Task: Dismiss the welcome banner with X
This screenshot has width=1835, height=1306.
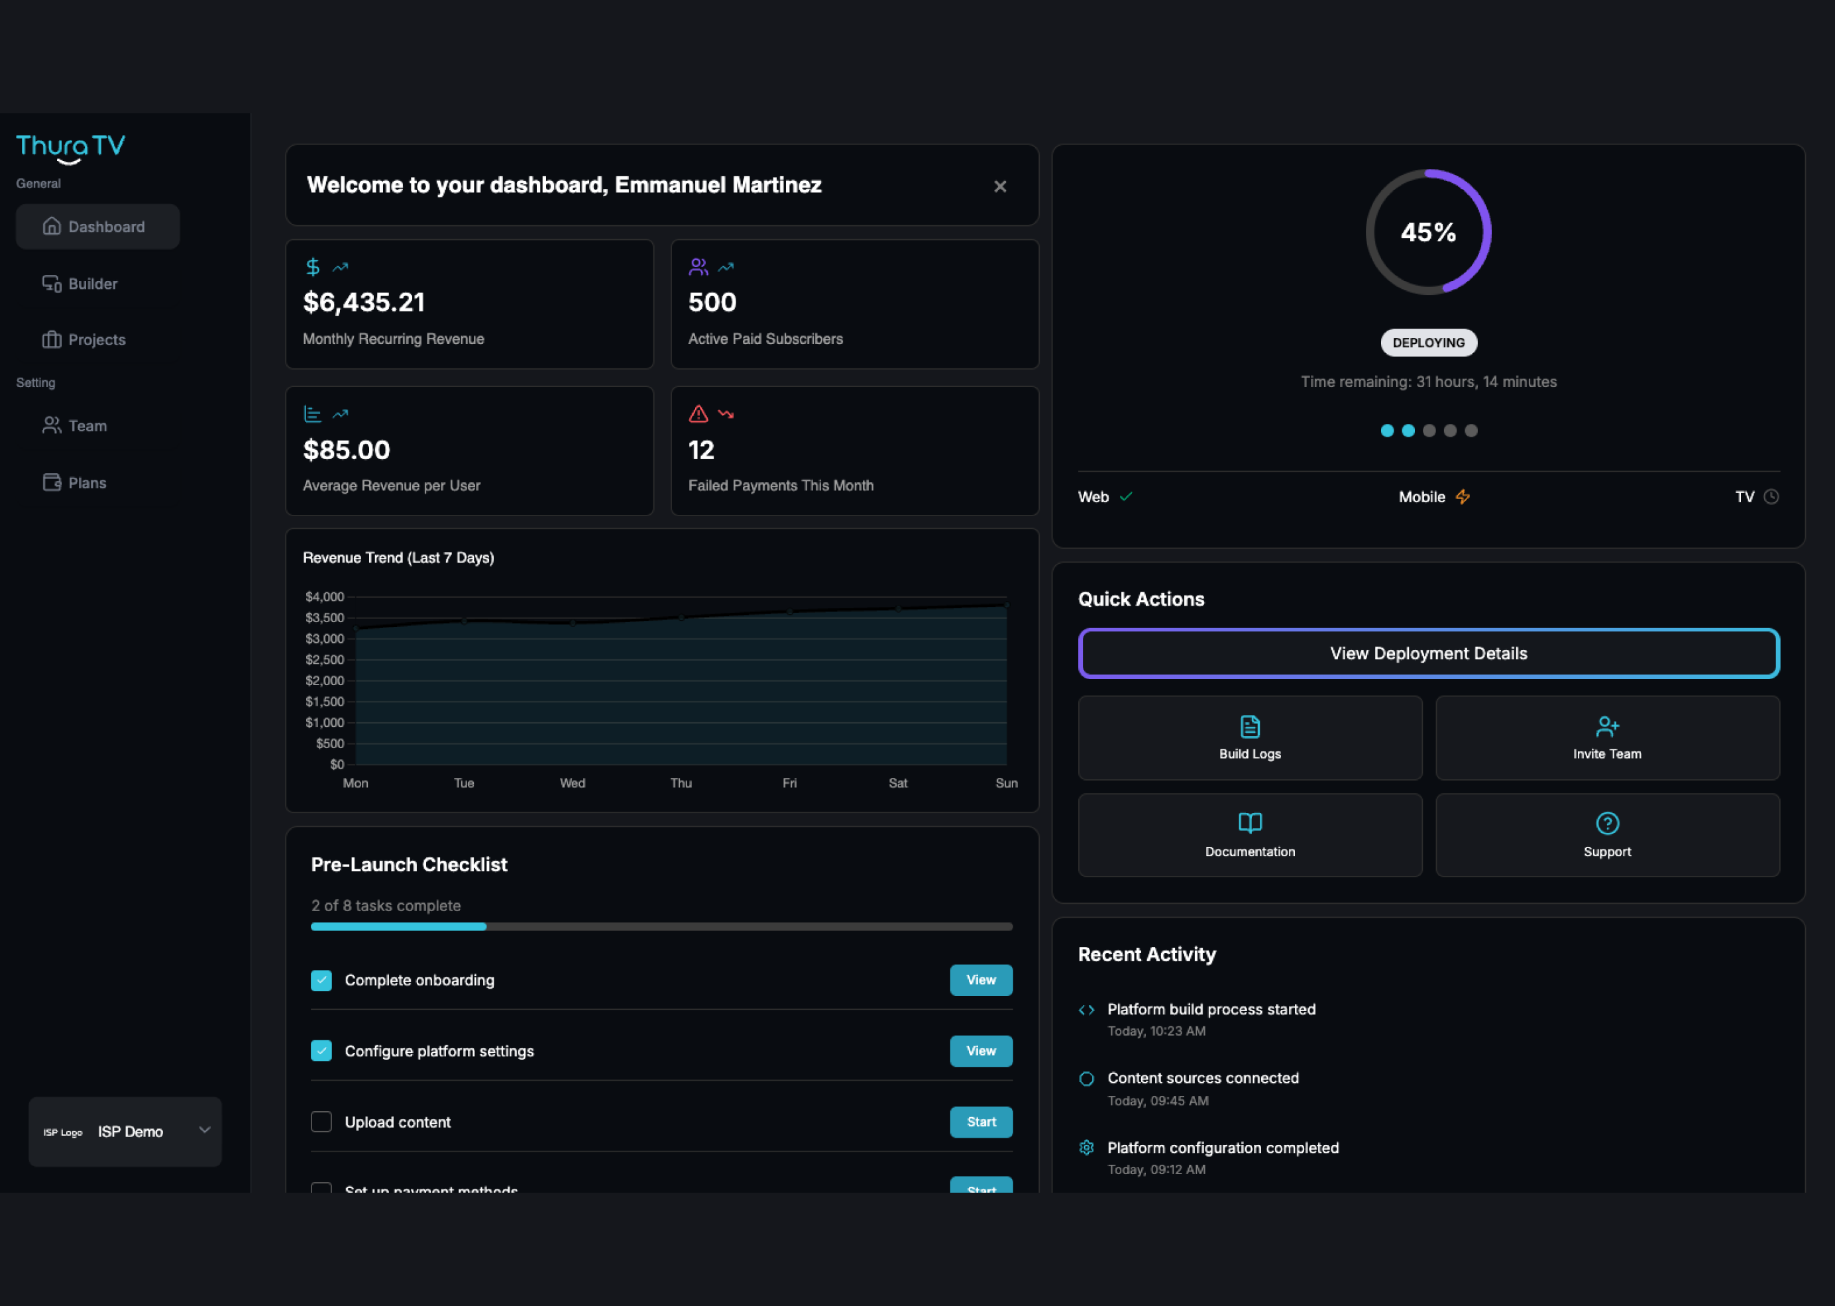Action: pyautogui.click(x=999, y=187)
